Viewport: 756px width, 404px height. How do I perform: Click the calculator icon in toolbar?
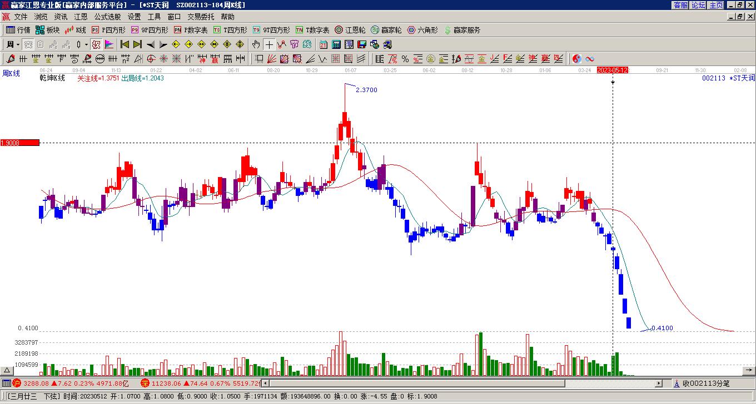pyautogui.click(x=336, y=44)
